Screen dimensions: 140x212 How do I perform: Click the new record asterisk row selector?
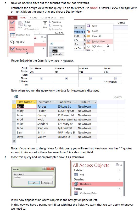14,141
